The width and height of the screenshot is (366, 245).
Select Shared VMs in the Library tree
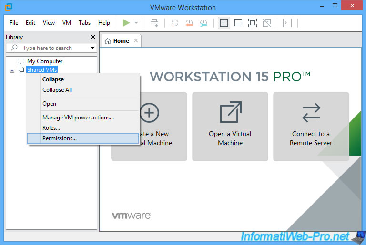[42, 70]
